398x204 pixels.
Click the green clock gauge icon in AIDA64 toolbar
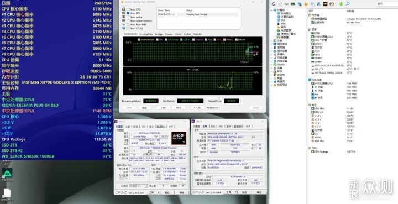coord(332,4)
